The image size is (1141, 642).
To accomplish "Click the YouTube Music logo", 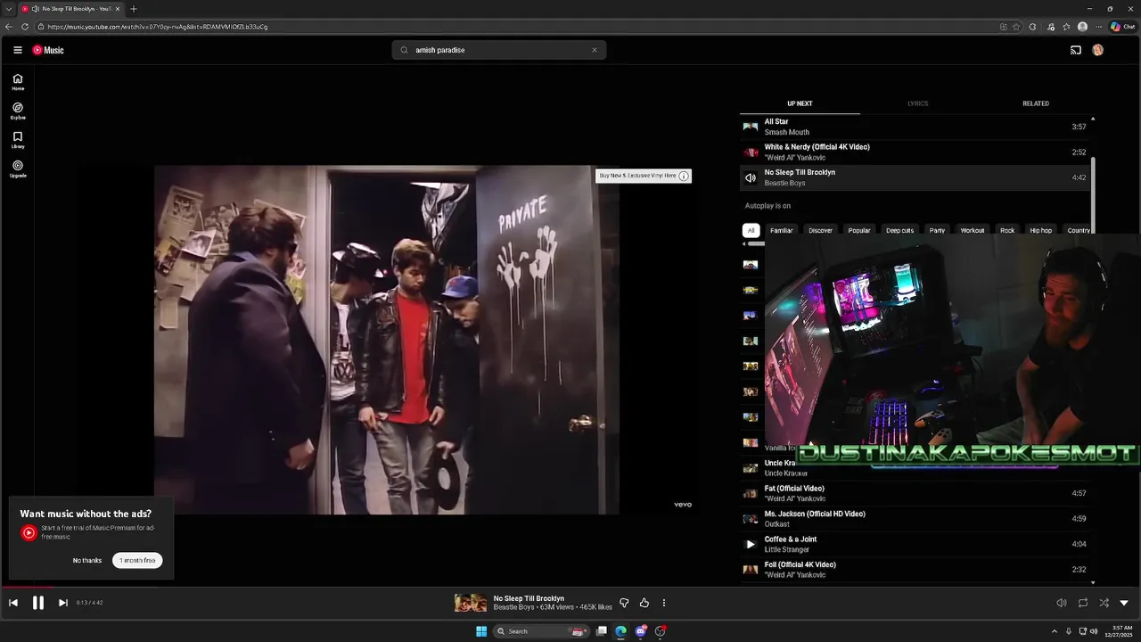I will [x=48, y=50].
